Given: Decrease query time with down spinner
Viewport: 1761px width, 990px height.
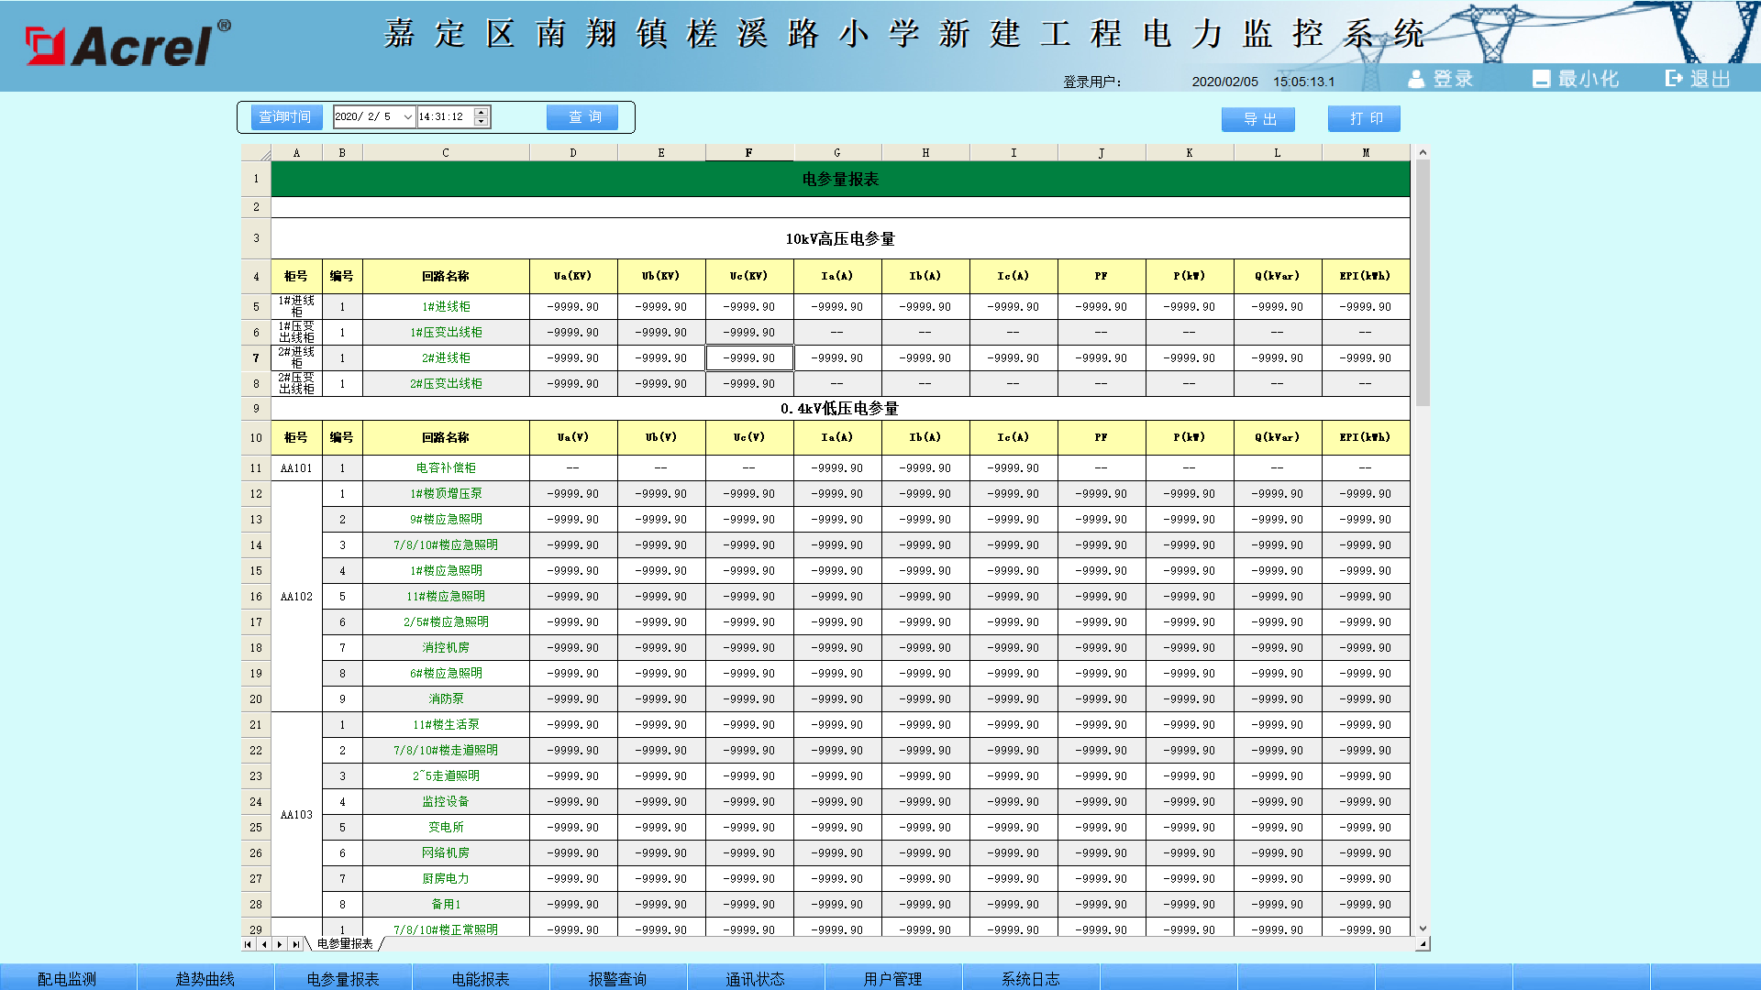Looking at the screenshot, I should [x=482, y=122].
